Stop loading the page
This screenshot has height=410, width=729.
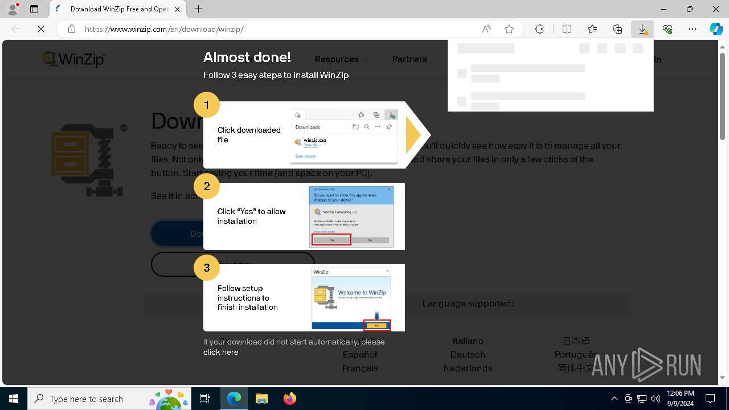tap(41, 29)
